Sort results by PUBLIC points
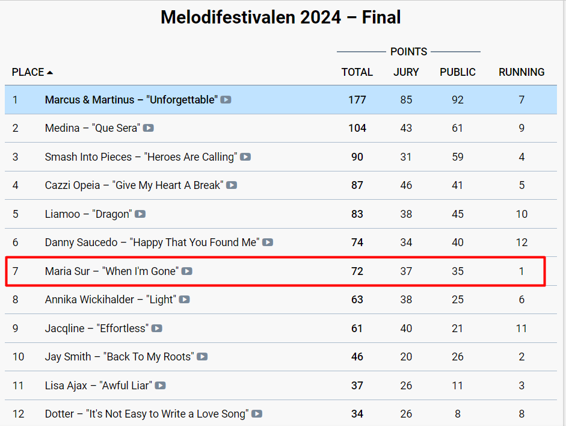 click(458, 72)
